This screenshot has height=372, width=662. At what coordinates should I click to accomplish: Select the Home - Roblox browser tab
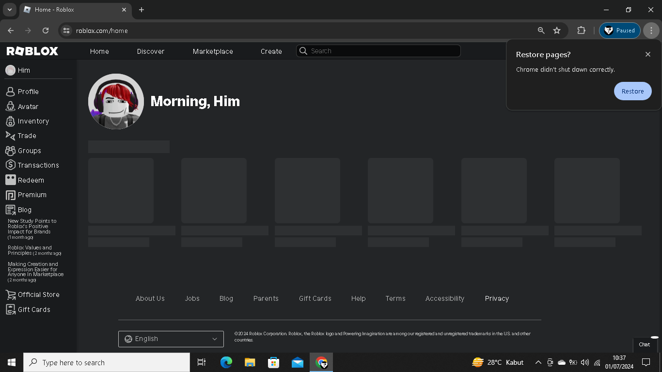[x=75, y=10]
